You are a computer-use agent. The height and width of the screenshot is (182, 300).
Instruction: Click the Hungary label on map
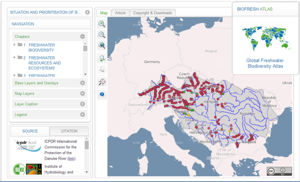coord(210,102)
